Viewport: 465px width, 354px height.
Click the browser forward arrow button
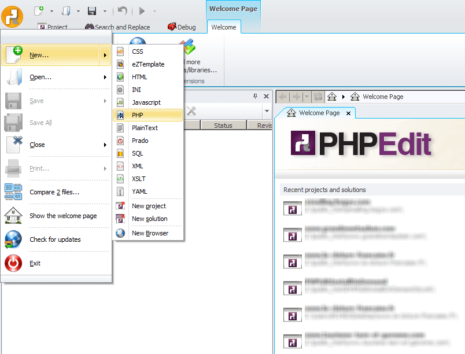pyautogui.click(x=296, y=97)
